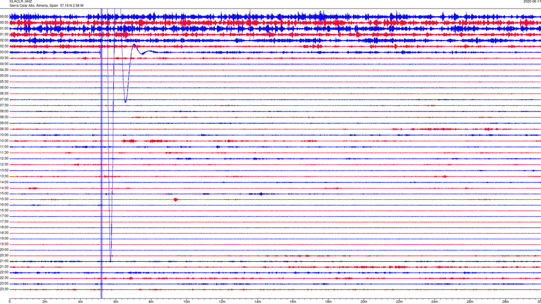Click the 6m tick label on time axis
541x304 pixels.
(x=116, y=302)
